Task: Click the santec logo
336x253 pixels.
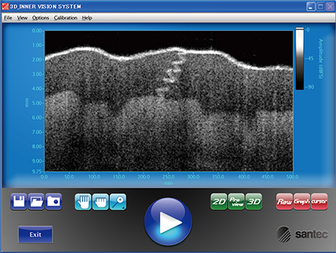Action: [x=302, y=234]
